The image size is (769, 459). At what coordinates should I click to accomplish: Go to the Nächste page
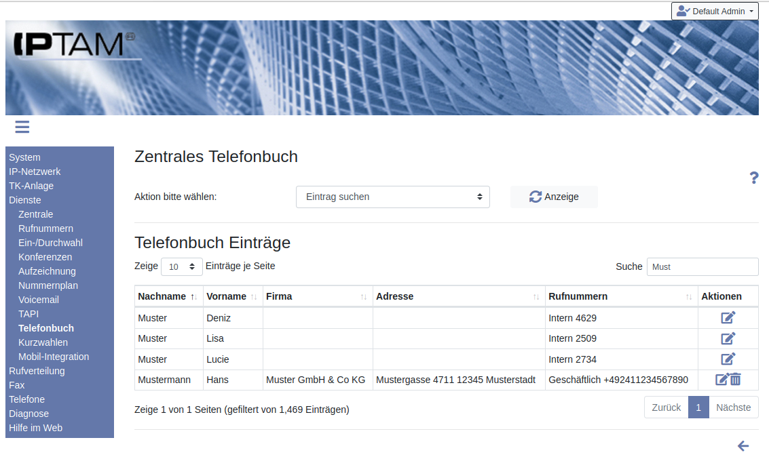[733, 407]
